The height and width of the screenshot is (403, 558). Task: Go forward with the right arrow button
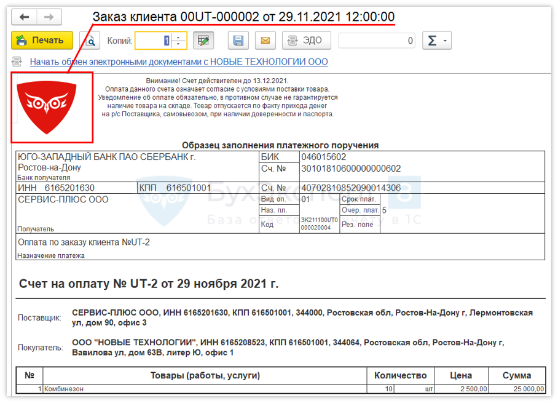pos(49,17)
